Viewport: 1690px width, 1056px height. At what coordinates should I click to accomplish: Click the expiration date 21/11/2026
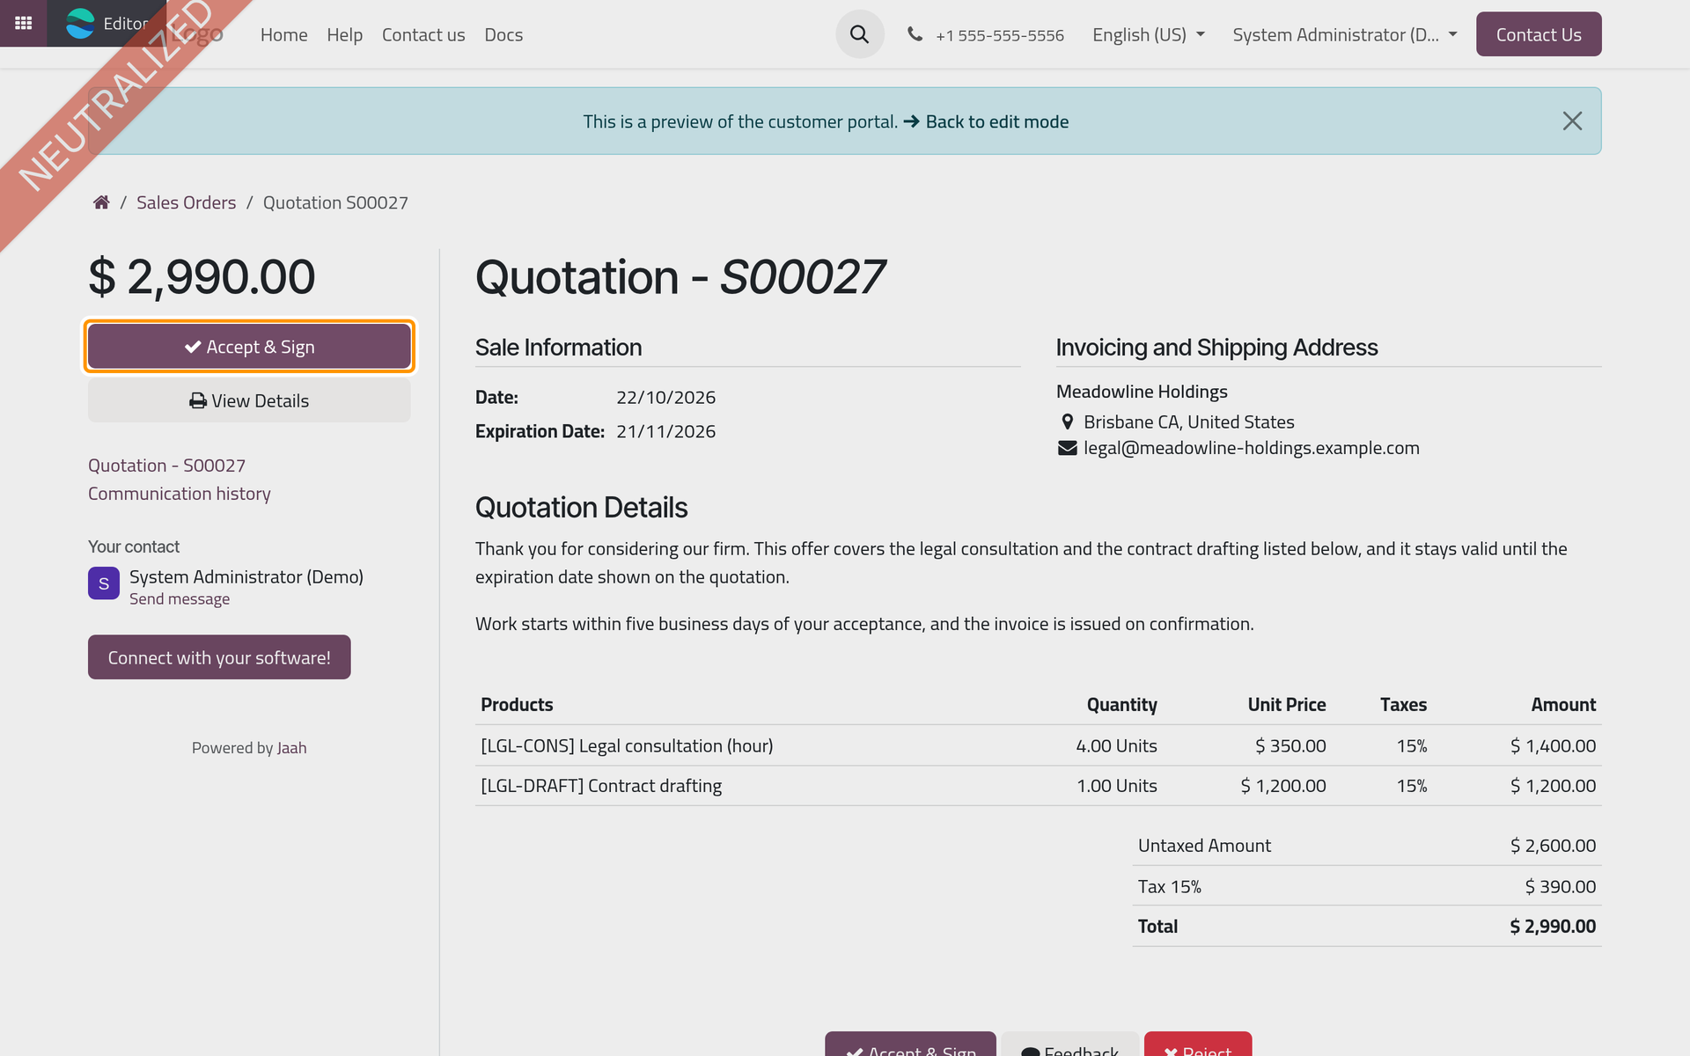click(x=665, y=432)
